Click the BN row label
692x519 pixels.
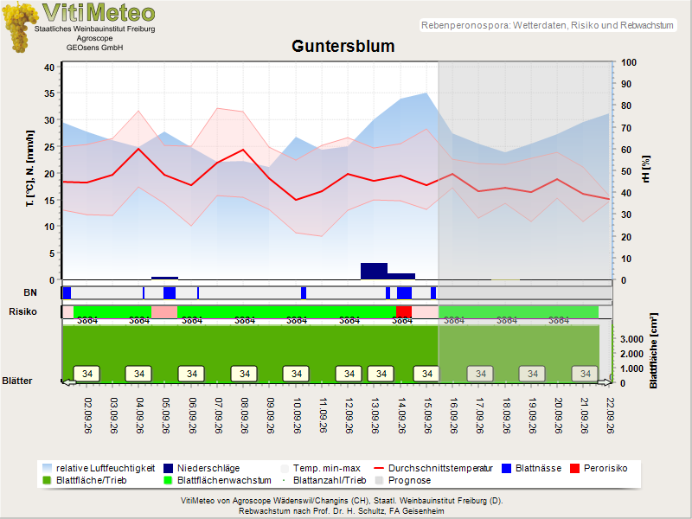click(30, 293)
